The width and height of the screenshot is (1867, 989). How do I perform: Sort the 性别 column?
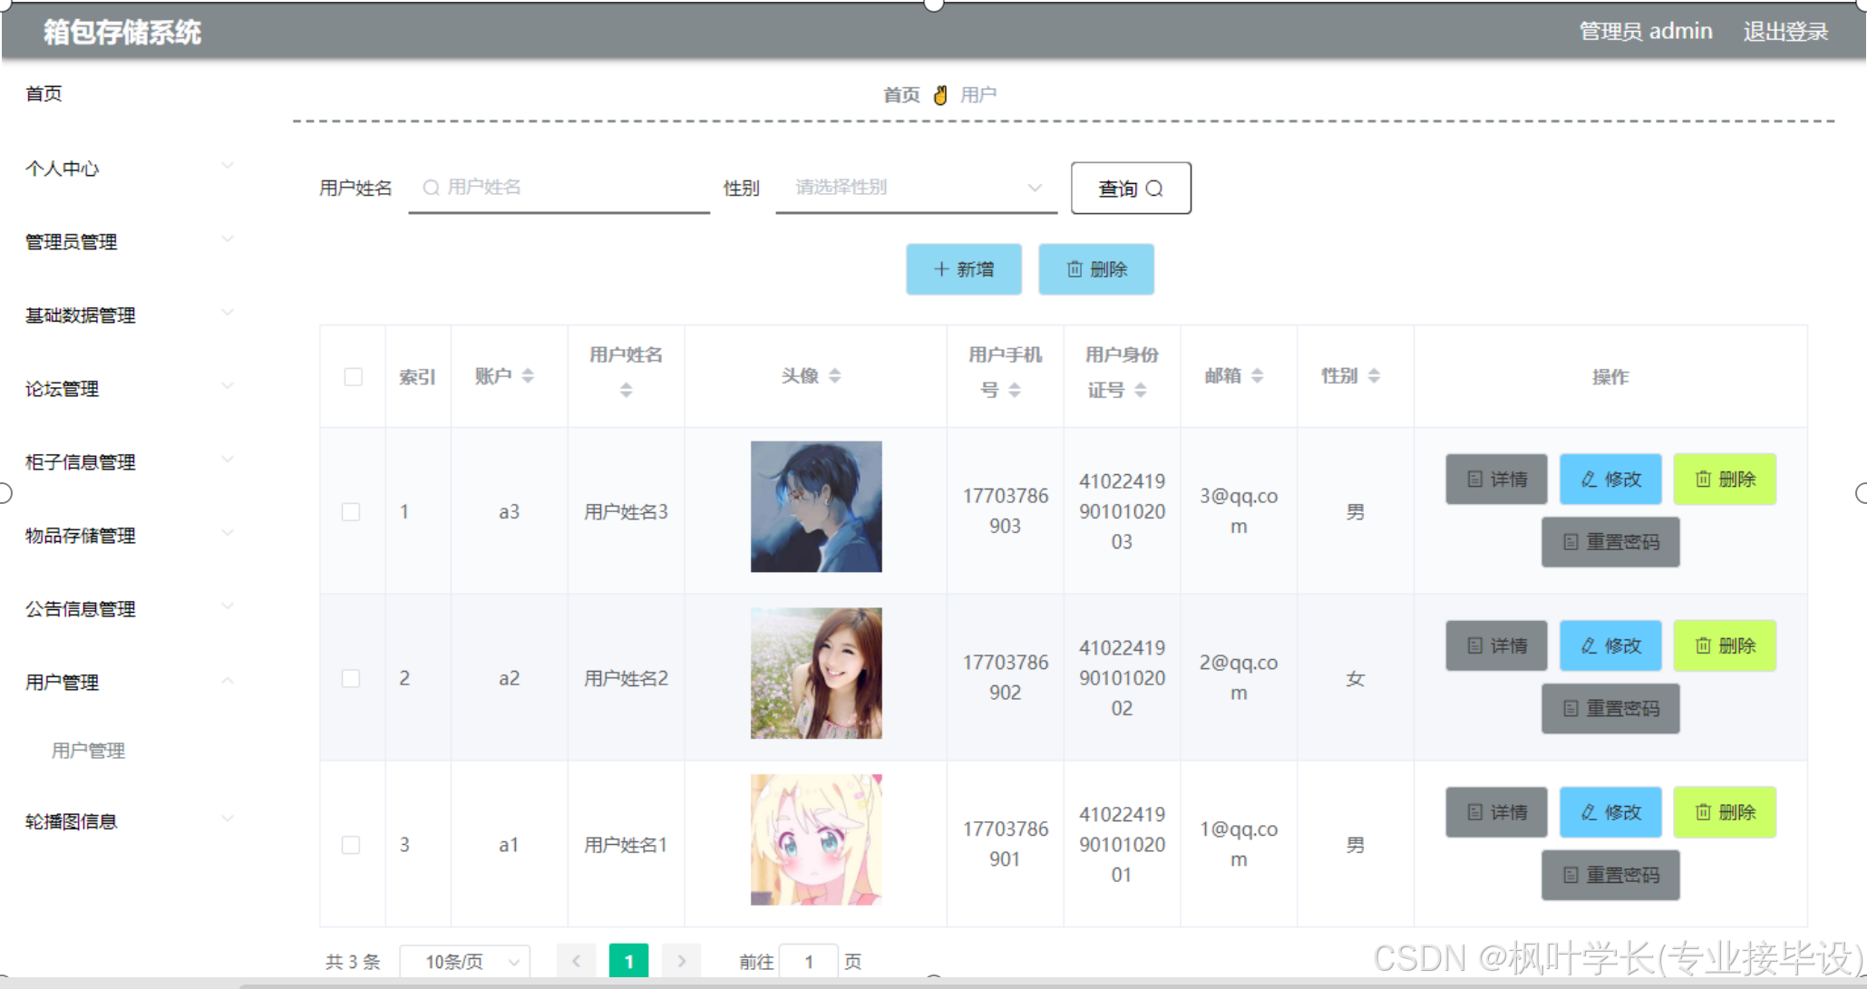pos(1375,376)
